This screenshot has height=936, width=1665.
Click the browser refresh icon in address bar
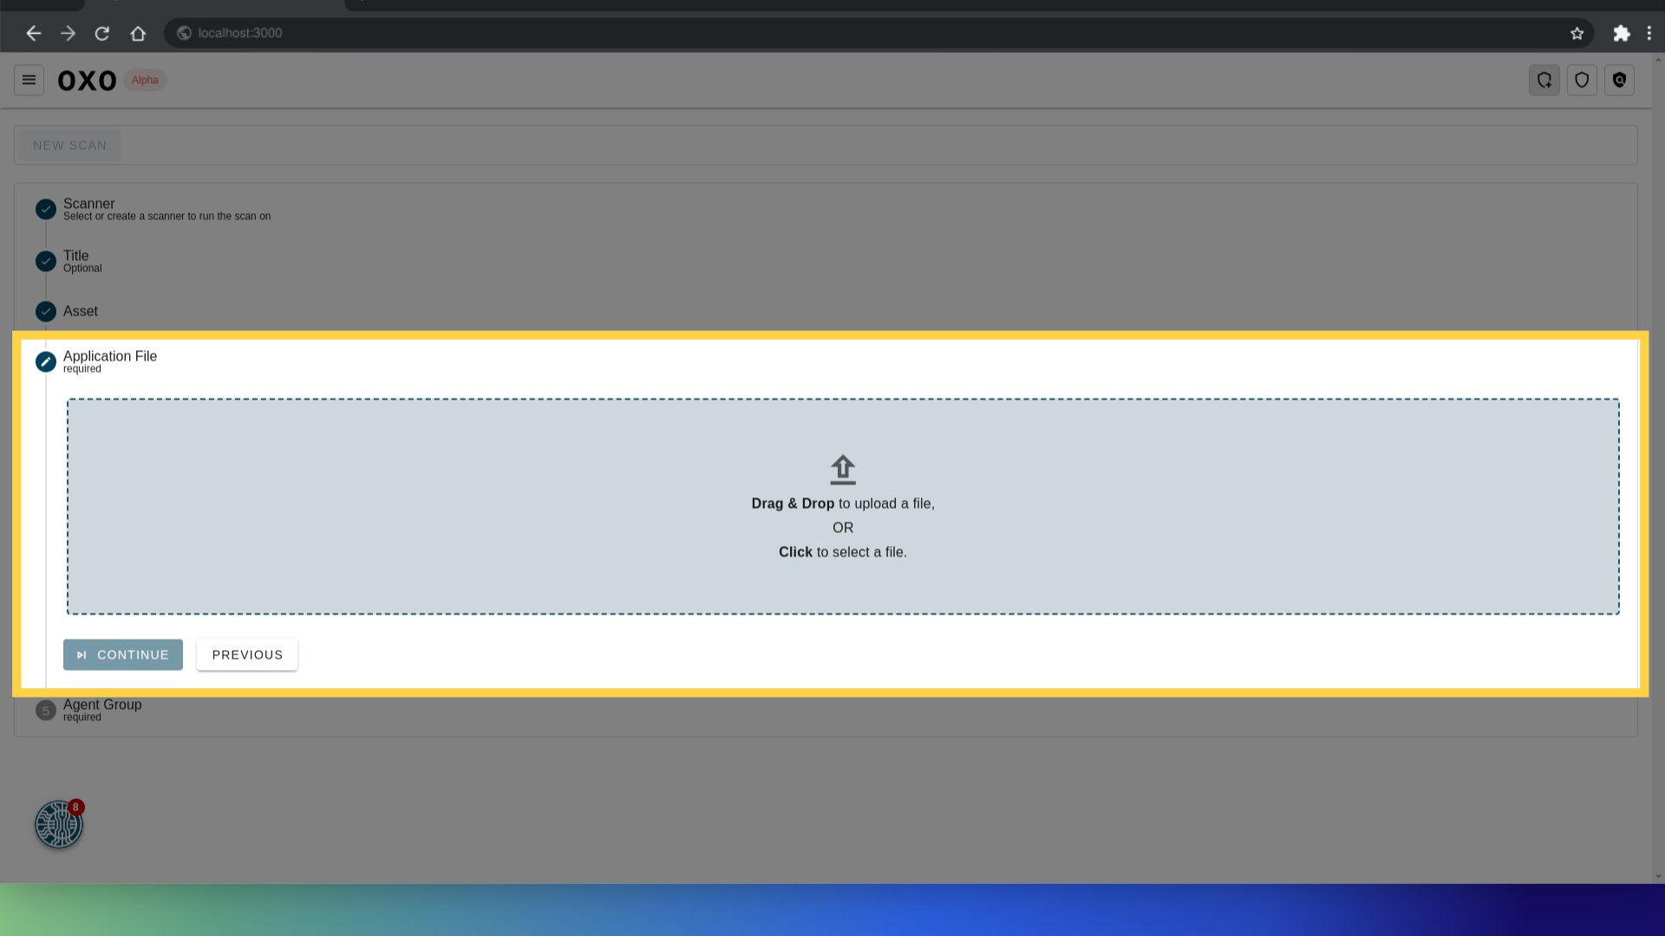101,33
